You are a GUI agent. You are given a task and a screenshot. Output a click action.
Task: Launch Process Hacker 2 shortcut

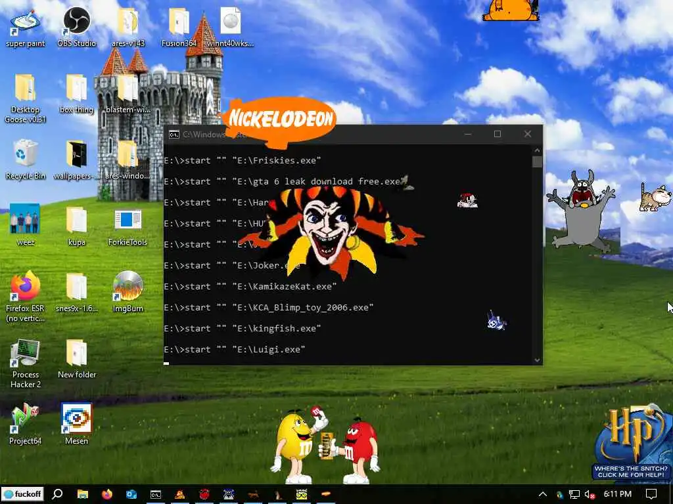25,364
